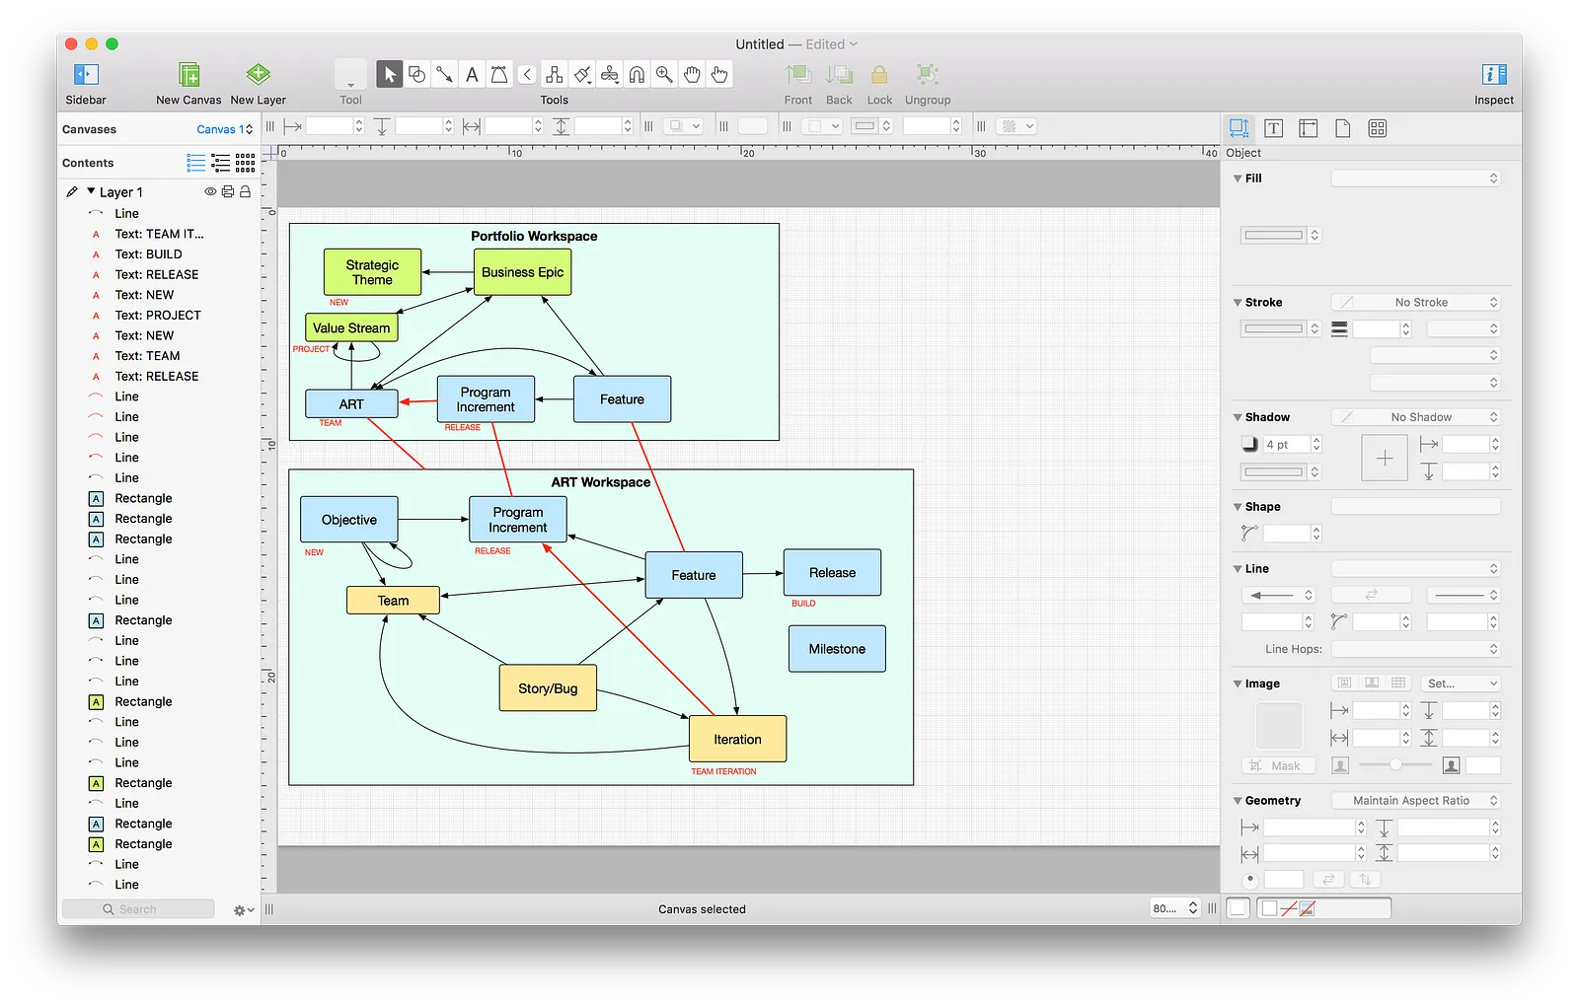The width and height of the screenshot is (1579, 1007).
Task: Click the Lock toolbar button
Action: [879, 83]
